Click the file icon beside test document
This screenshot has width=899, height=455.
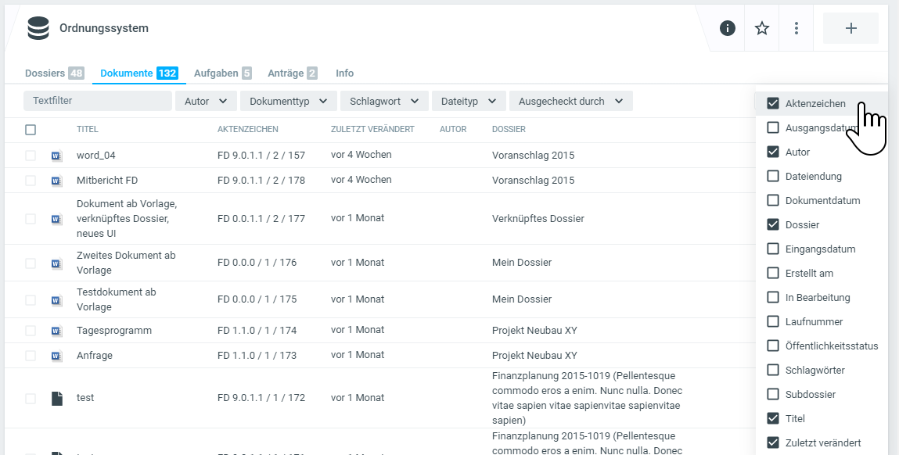click(56, 398)
